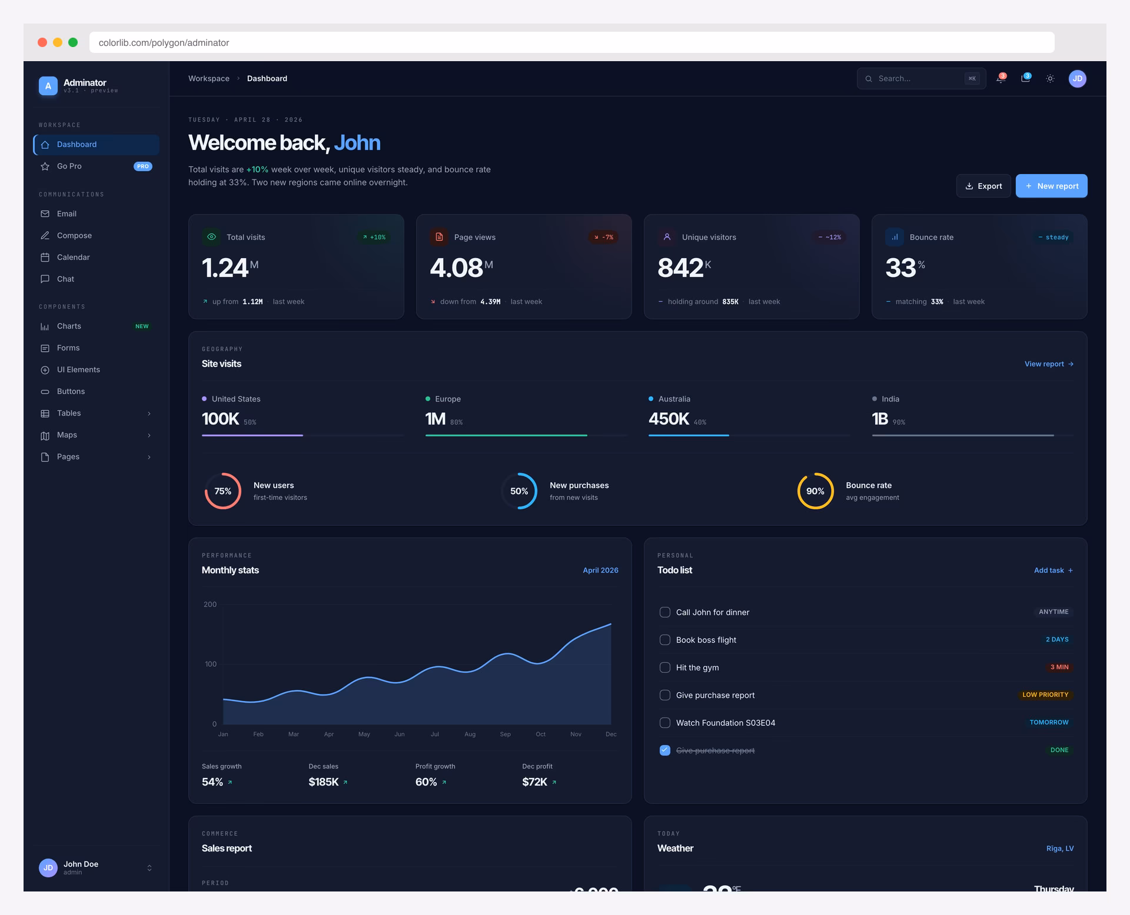This screenshot has width=1130, height=915.
Task: Click the Total visits eye icon
Action: [211, 237]
